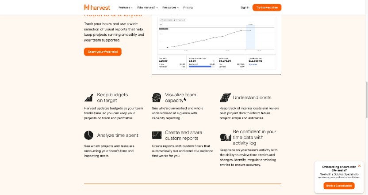Click the 'Track your hours' description paragraph

click(114, 32)
